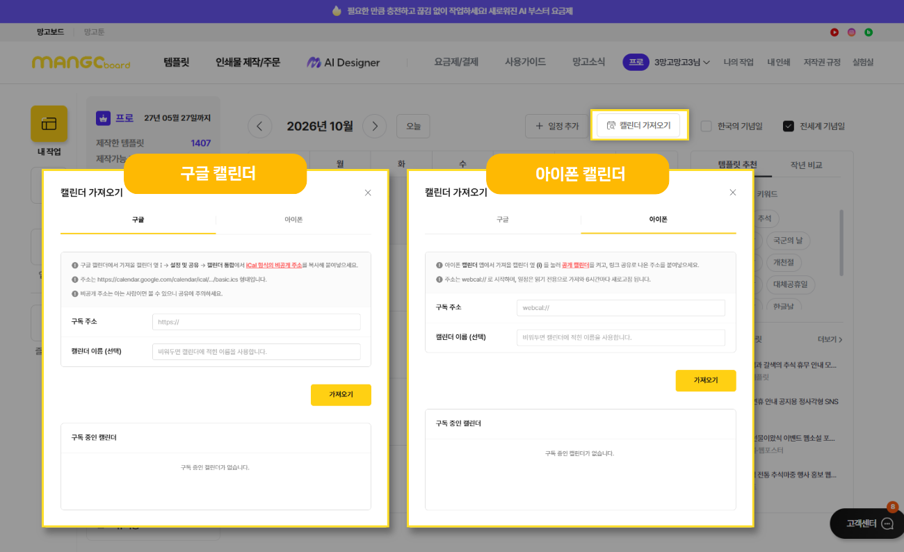Switch to 아이폰 tab in left dialog
Viewport: 904px width, 552px height.
point(293,220)
